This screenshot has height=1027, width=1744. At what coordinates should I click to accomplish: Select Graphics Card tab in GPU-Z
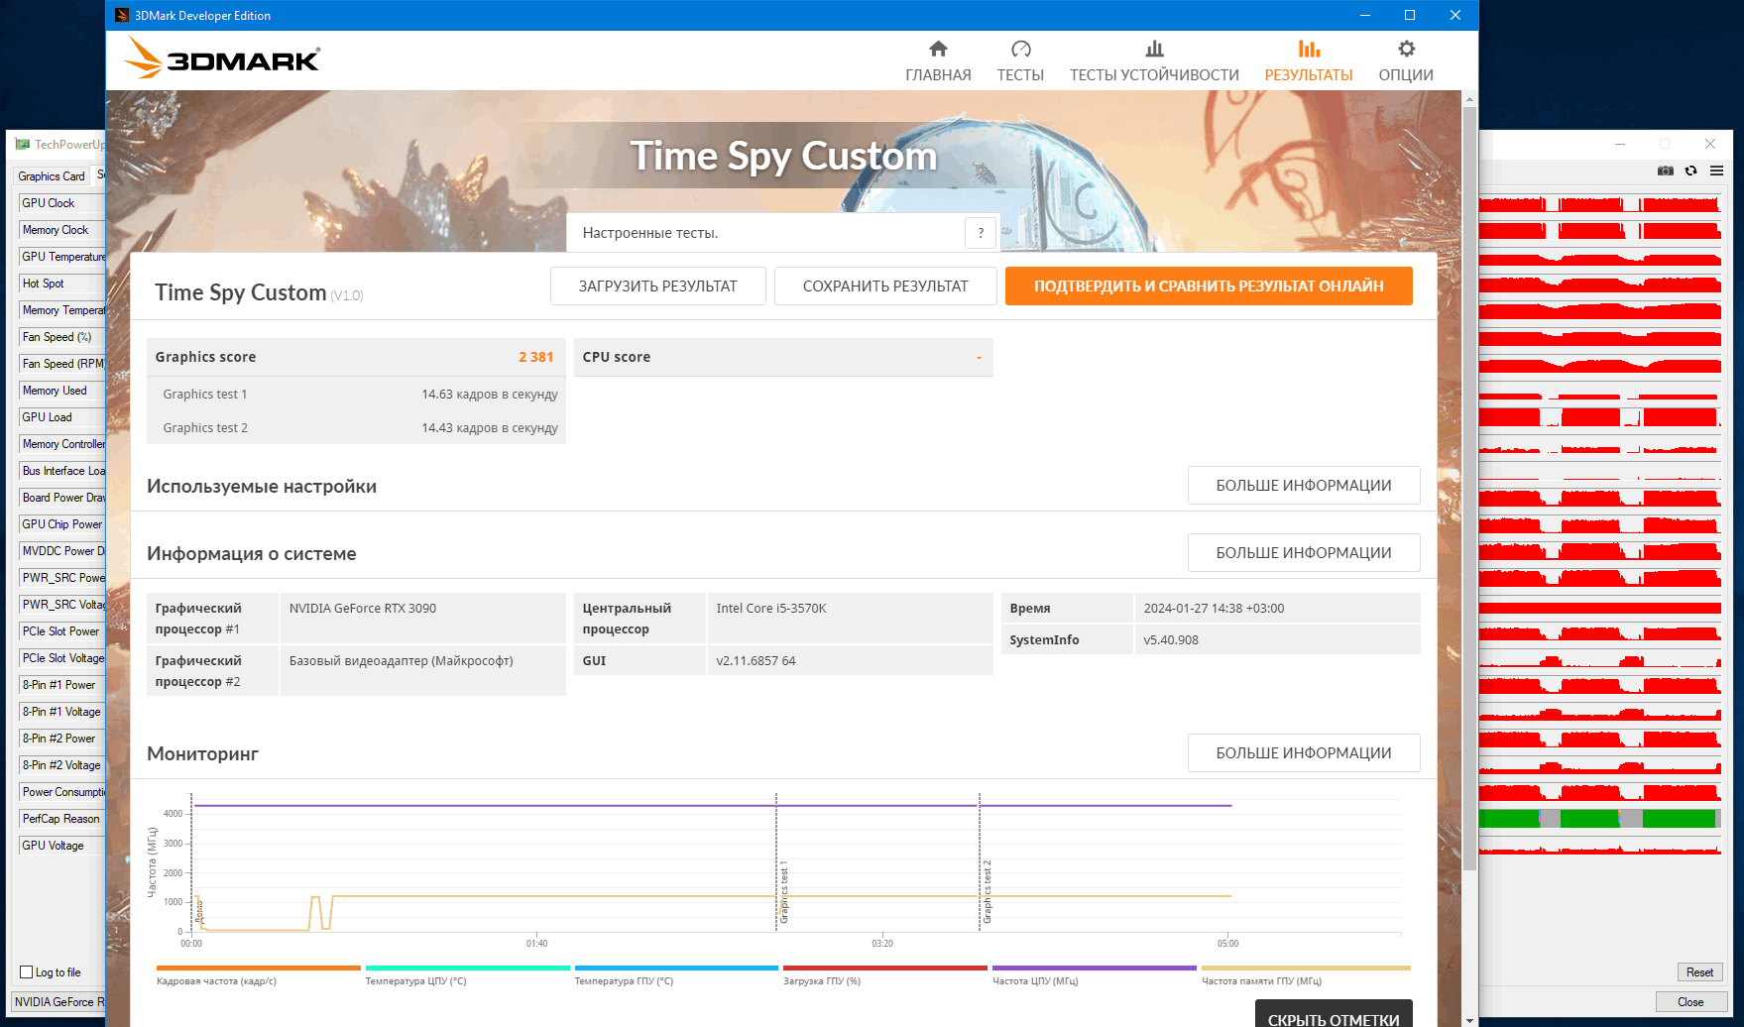[x=52, y=176]
